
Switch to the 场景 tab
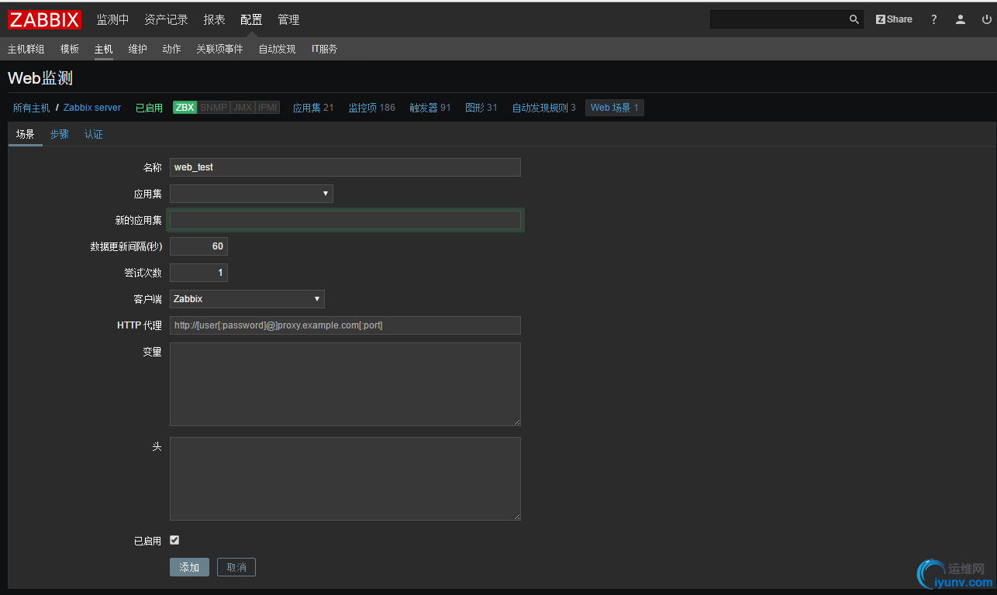click(26, 134)
